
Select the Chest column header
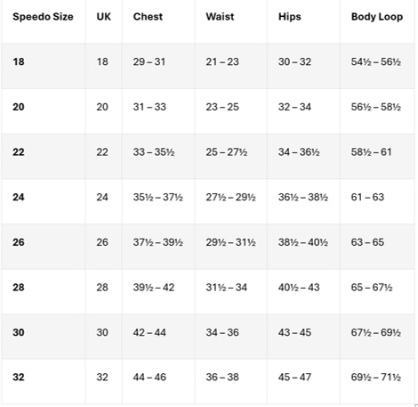tap(148, 17)
